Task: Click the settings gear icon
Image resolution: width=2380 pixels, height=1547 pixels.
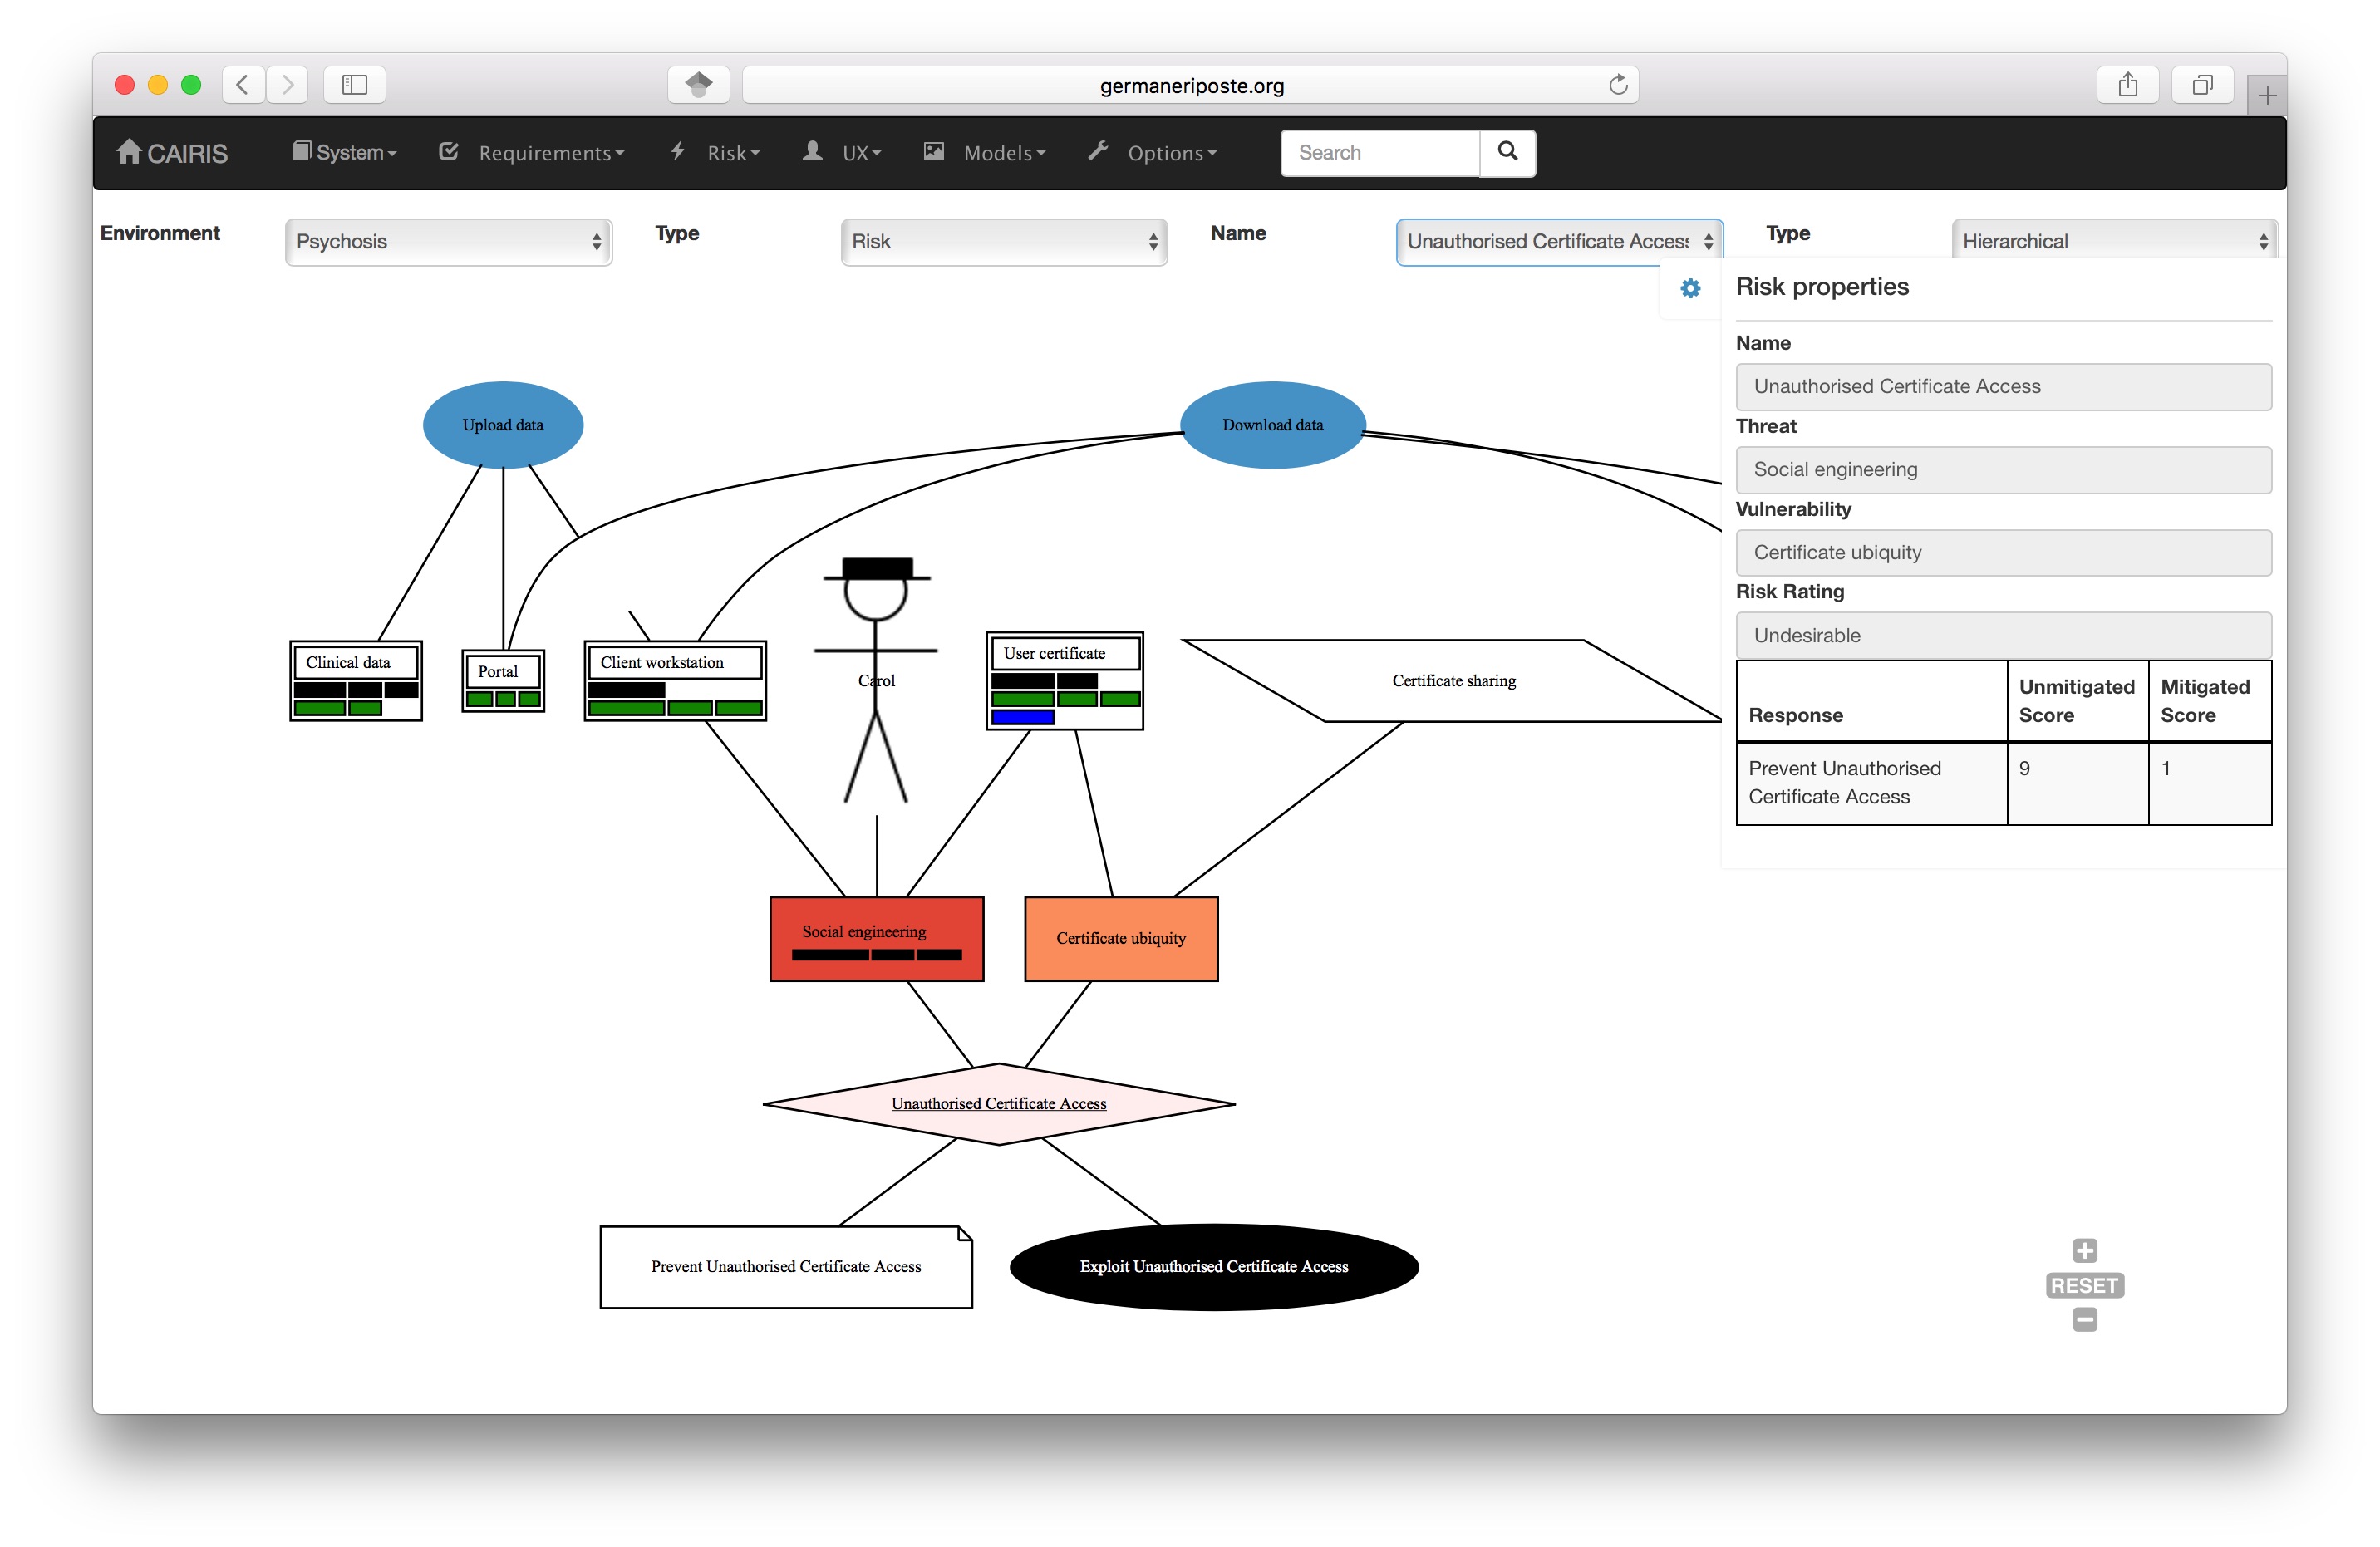Action: point(1691,288)
